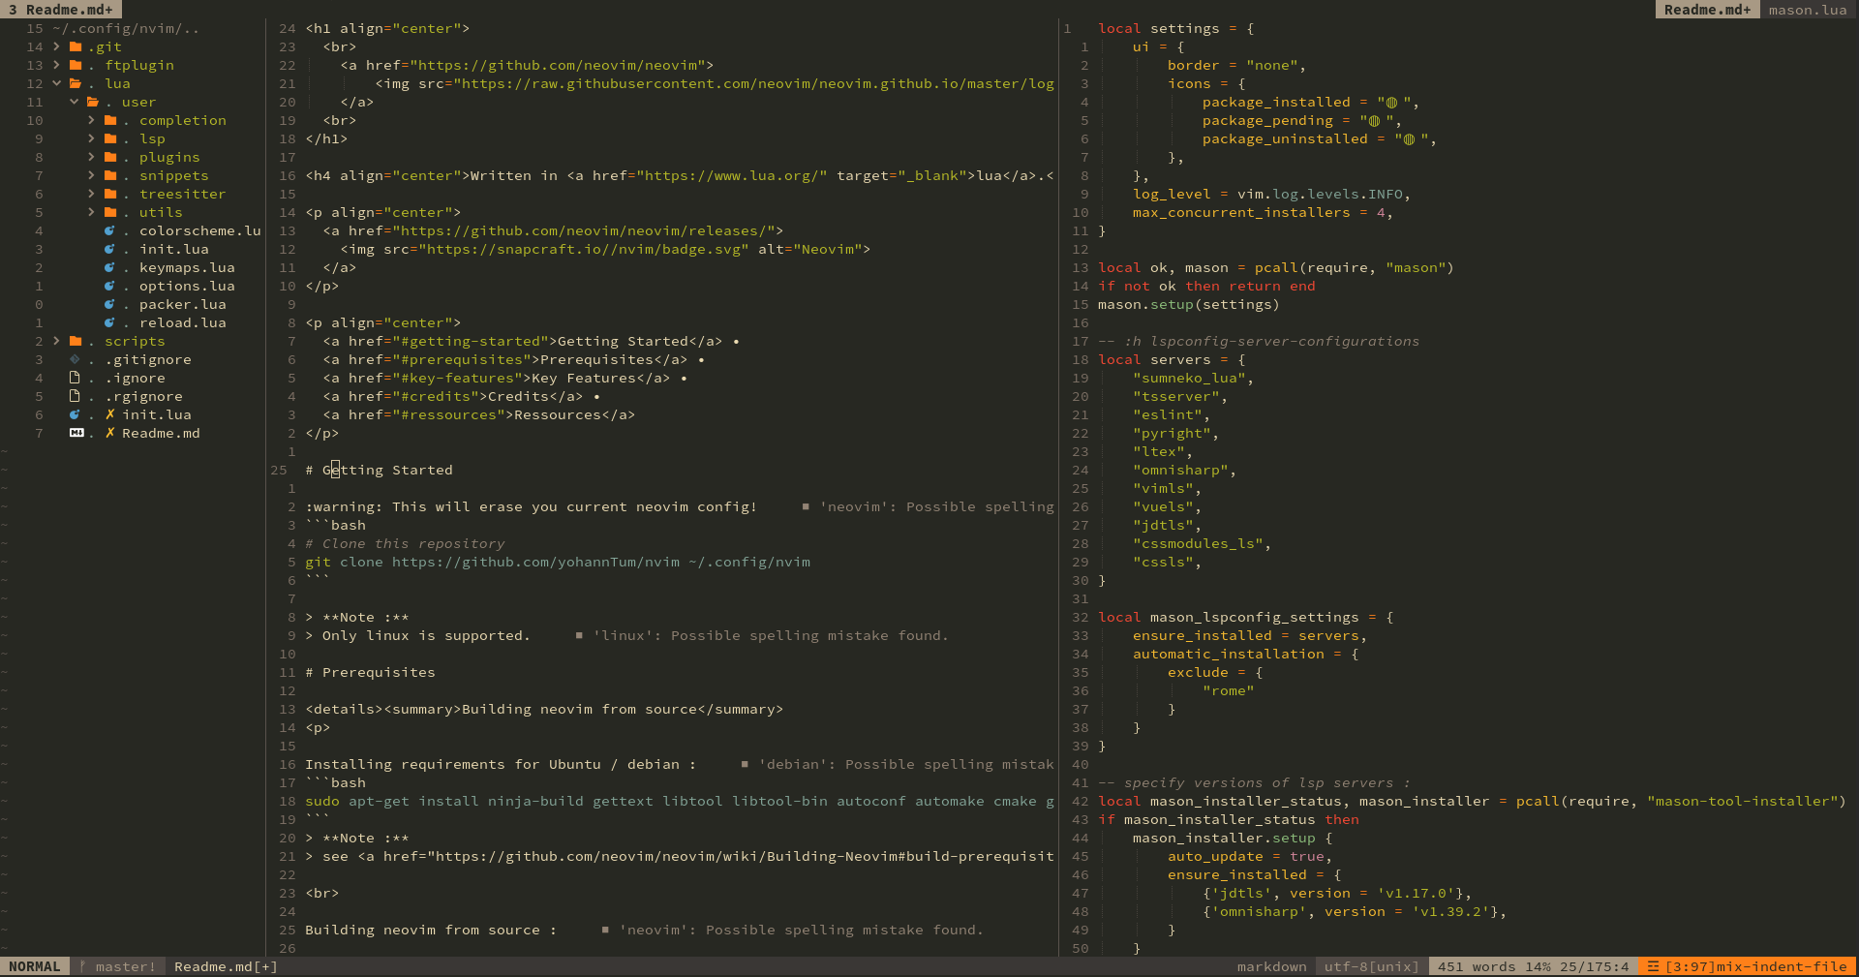Click the '# Getting Started' heading line
Viewport: 1859px width, 977px height.
[379, 470]
